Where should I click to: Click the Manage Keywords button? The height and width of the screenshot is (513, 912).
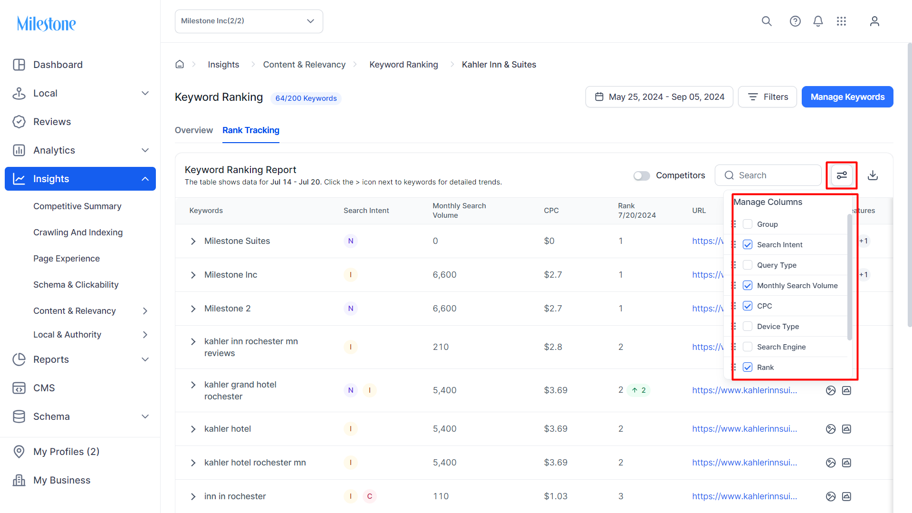coord(847,97)
